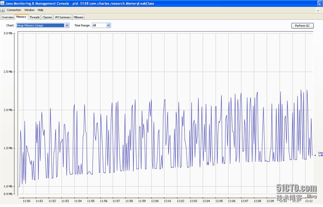Viewport: 323px width, 207px height.
Task: Select the Memory tab
Action: pos(21,17)
